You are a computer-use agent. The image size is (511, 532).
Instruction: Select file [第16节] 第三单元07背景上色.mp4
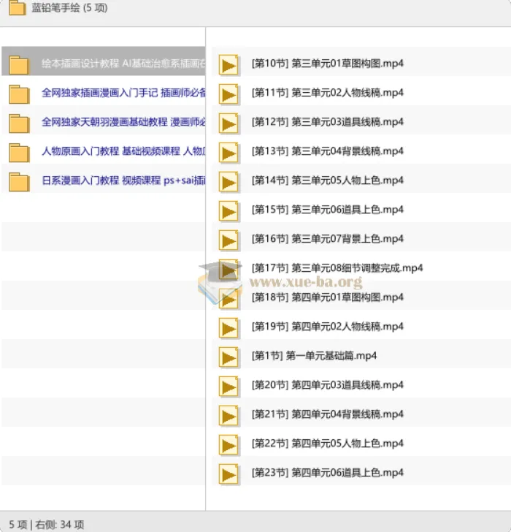328,238
